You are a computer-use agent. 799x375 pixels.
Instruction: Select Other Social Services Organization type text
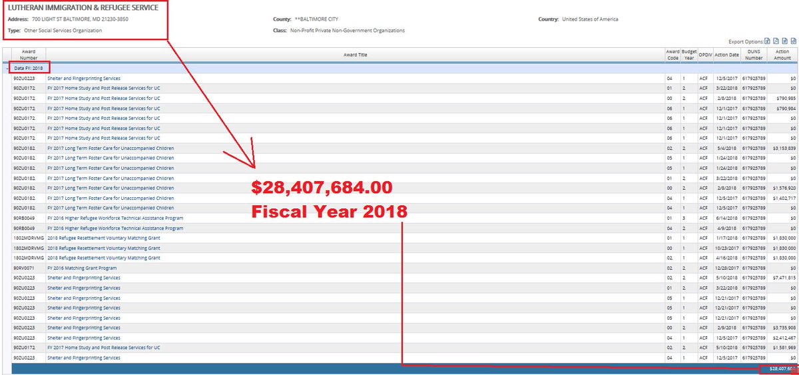coord(63,31)
